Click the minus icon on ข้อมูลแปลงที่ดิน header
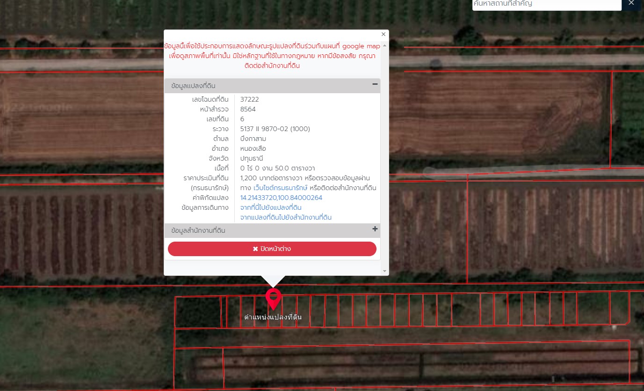 tap(375, 84)
